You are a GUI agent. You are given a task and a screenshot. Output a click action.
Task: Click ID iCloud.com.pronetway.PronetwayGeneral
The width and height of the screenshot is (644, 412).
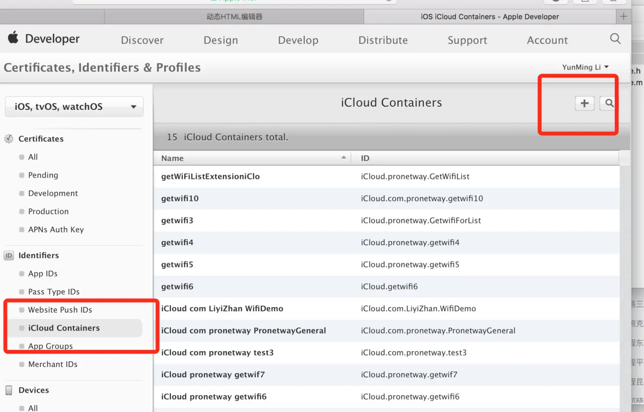pyautogui.click(x=438, y=331)
